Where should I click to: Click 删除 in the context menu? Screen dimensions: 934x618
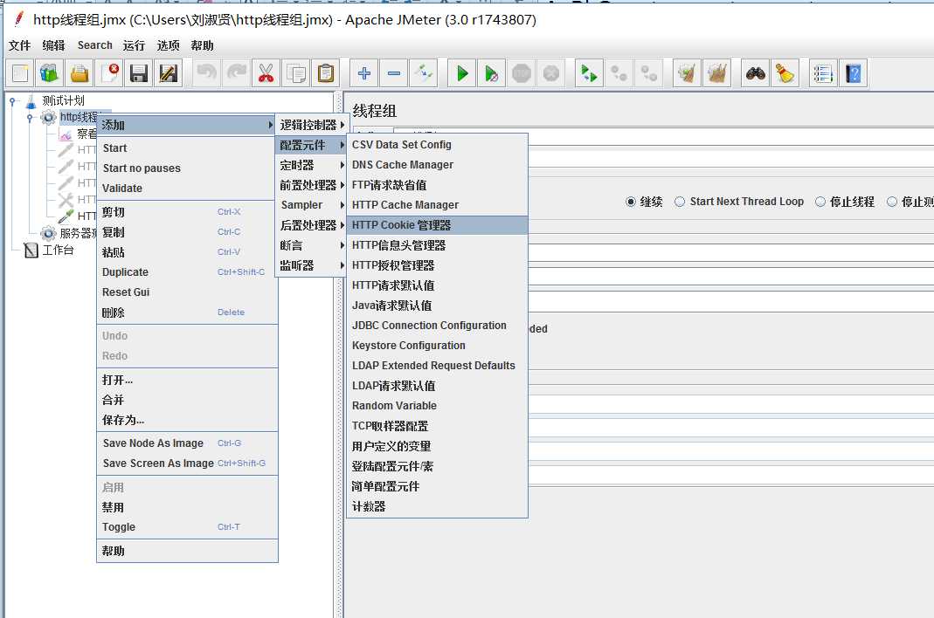tap(187, 312)
